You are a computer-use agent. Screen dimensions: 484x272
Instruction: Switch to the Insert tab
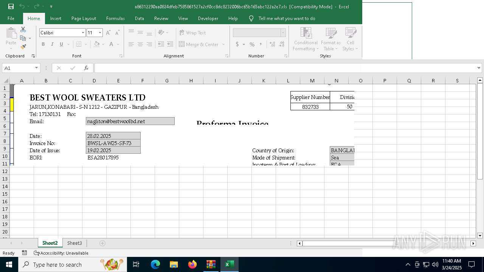[x=56, y=19]
